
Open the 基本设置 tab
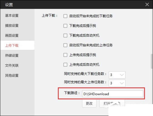(12, 16)
